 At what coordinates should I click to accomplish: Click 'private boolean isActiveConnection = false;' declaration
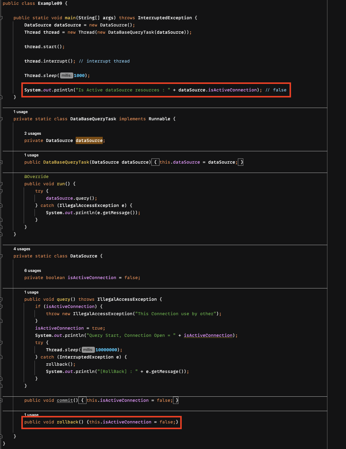(x=82, y=278)
